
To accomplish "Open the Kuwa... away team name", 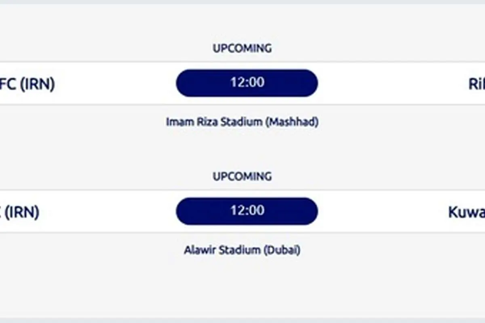I will [x=467, y=212].
